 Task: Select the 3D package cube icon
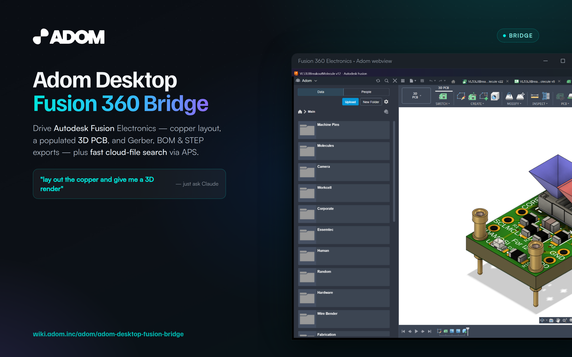(495, 96)
